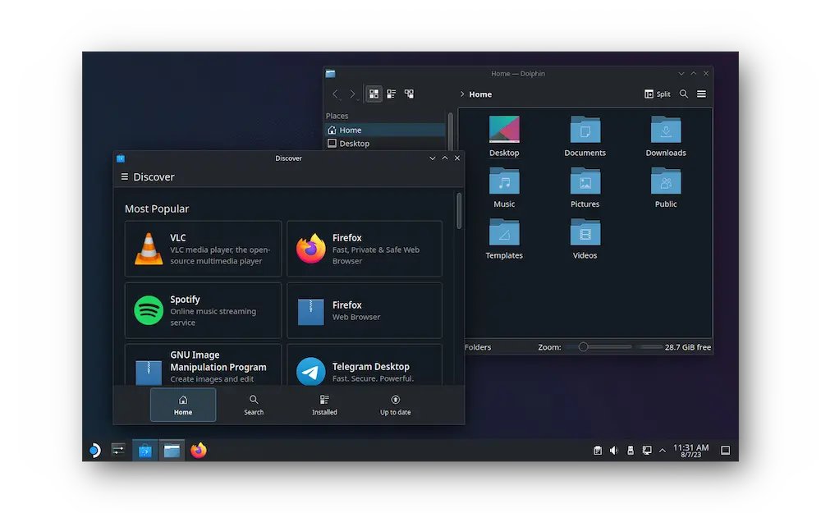The image size is (821, 513).
Task: Expand hidden system tray icons
Action: [x=662, y=450]
